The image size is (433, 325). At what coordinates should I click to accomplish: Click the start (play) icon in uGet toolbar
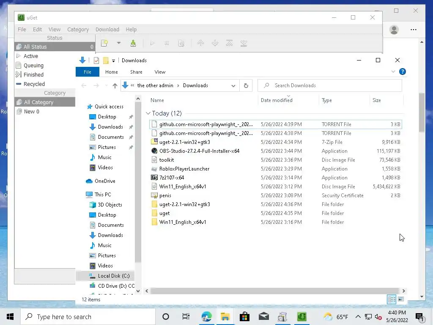pos(152,44)
